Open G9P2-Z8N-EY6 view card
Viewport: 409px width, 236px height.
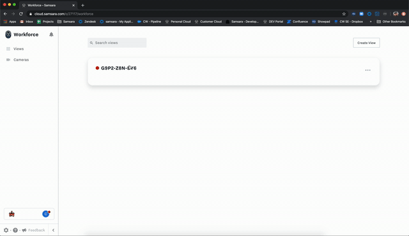(x=233, y=71)
